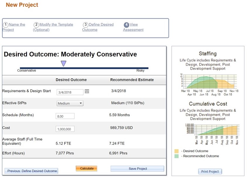Click the Calculate button

86,169
